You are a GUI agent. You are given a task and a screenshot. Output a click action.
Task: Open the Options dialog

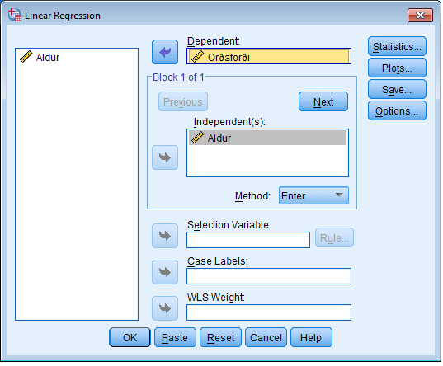(x=397, y=110)
